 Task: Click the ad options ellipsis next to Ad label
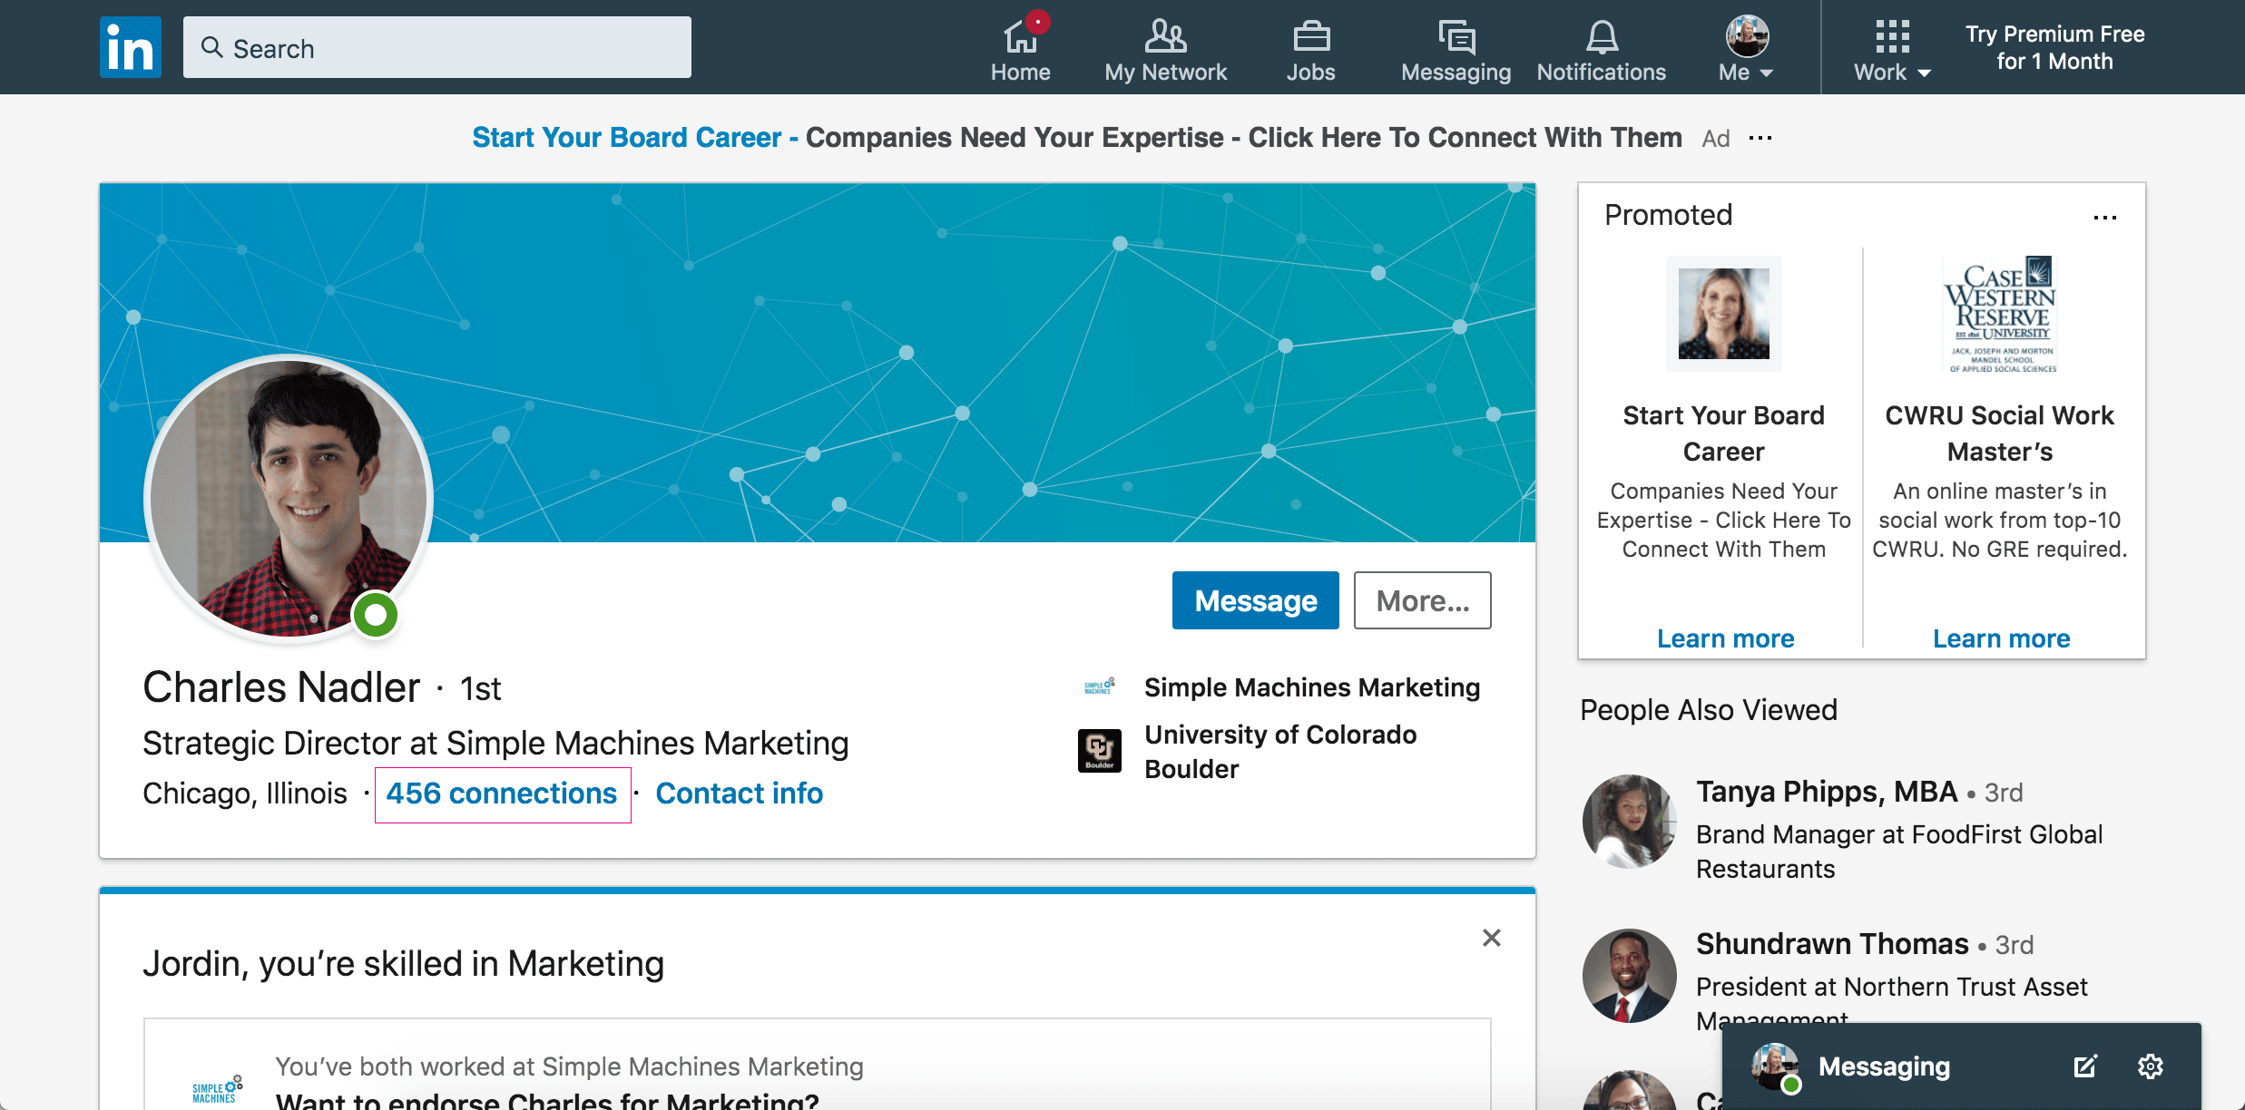pos(1760,138)
